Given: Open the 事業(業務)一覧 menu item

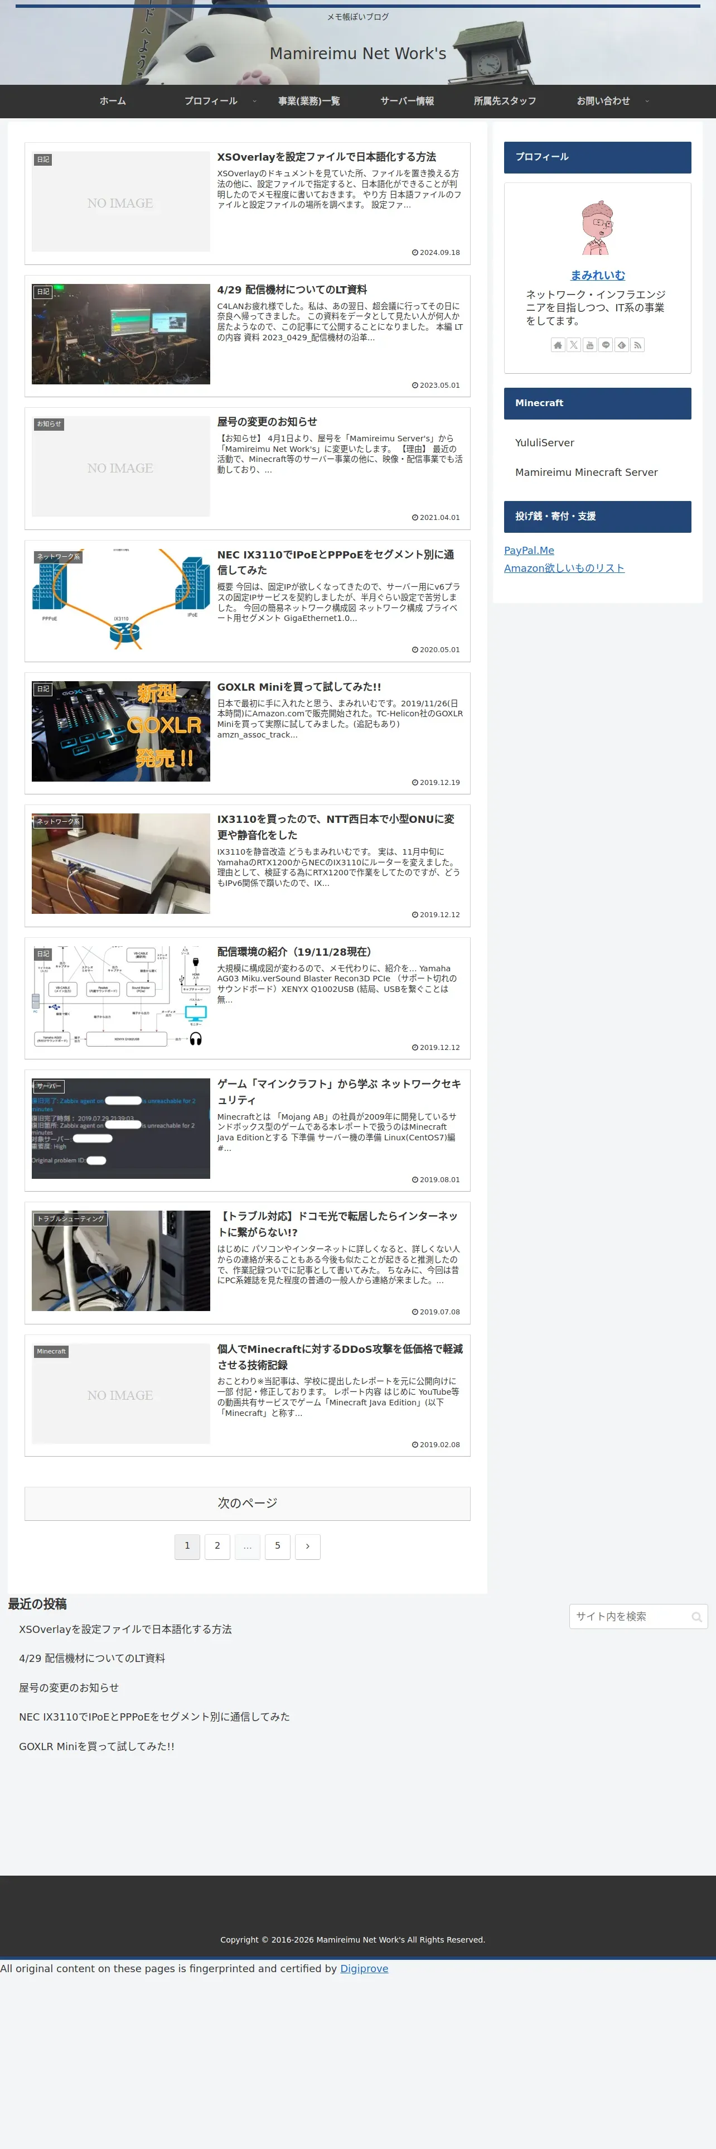Looking at the screenshot, I should coord(309,101).
